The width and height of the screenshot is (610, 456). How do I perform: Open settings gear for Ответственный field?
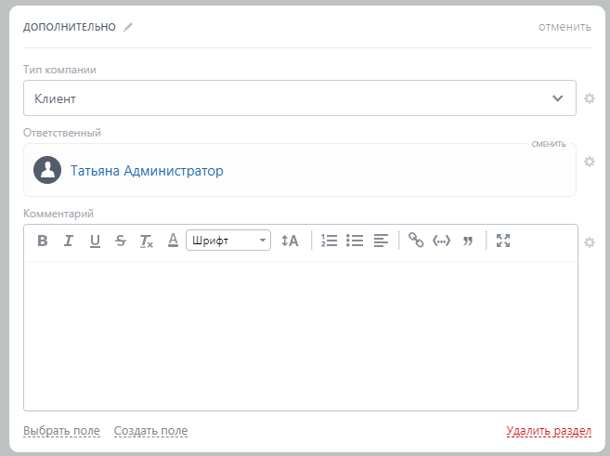[590, 162]
